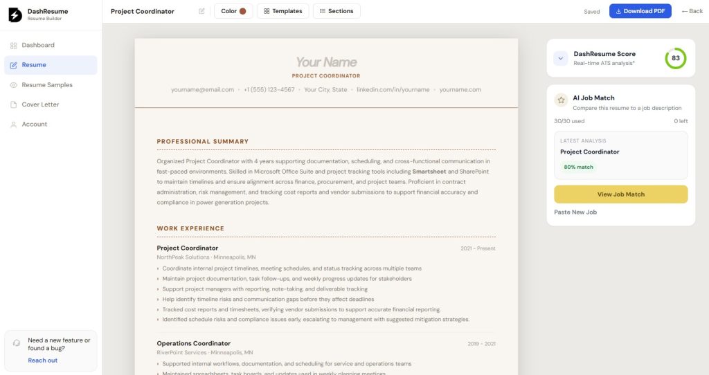Click the Saved status indicator
Image resolution: width=709 pixels, height=375 pixels.
591,12
